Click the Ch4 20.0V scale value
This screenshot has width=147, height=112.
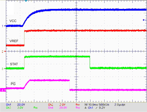point(63,108)
